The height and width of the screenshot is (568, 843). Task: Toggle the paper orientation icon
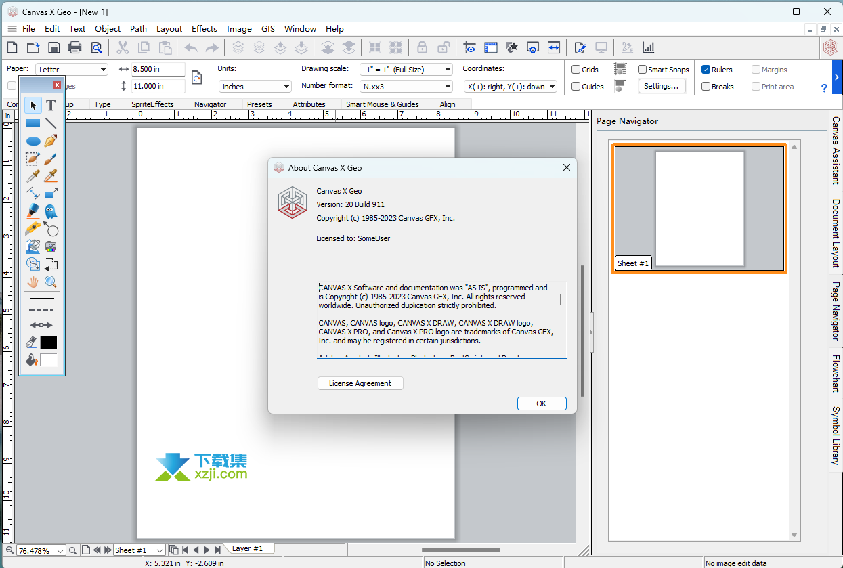196,77
